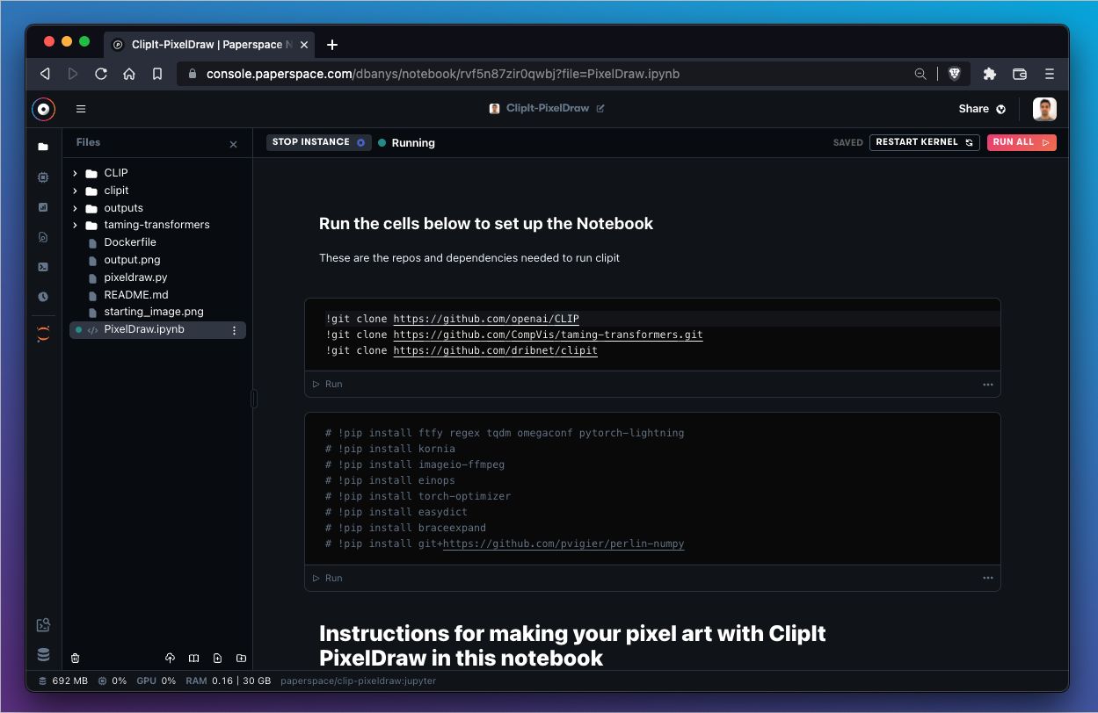Open a new browser tab with plus

pos(331,45)
